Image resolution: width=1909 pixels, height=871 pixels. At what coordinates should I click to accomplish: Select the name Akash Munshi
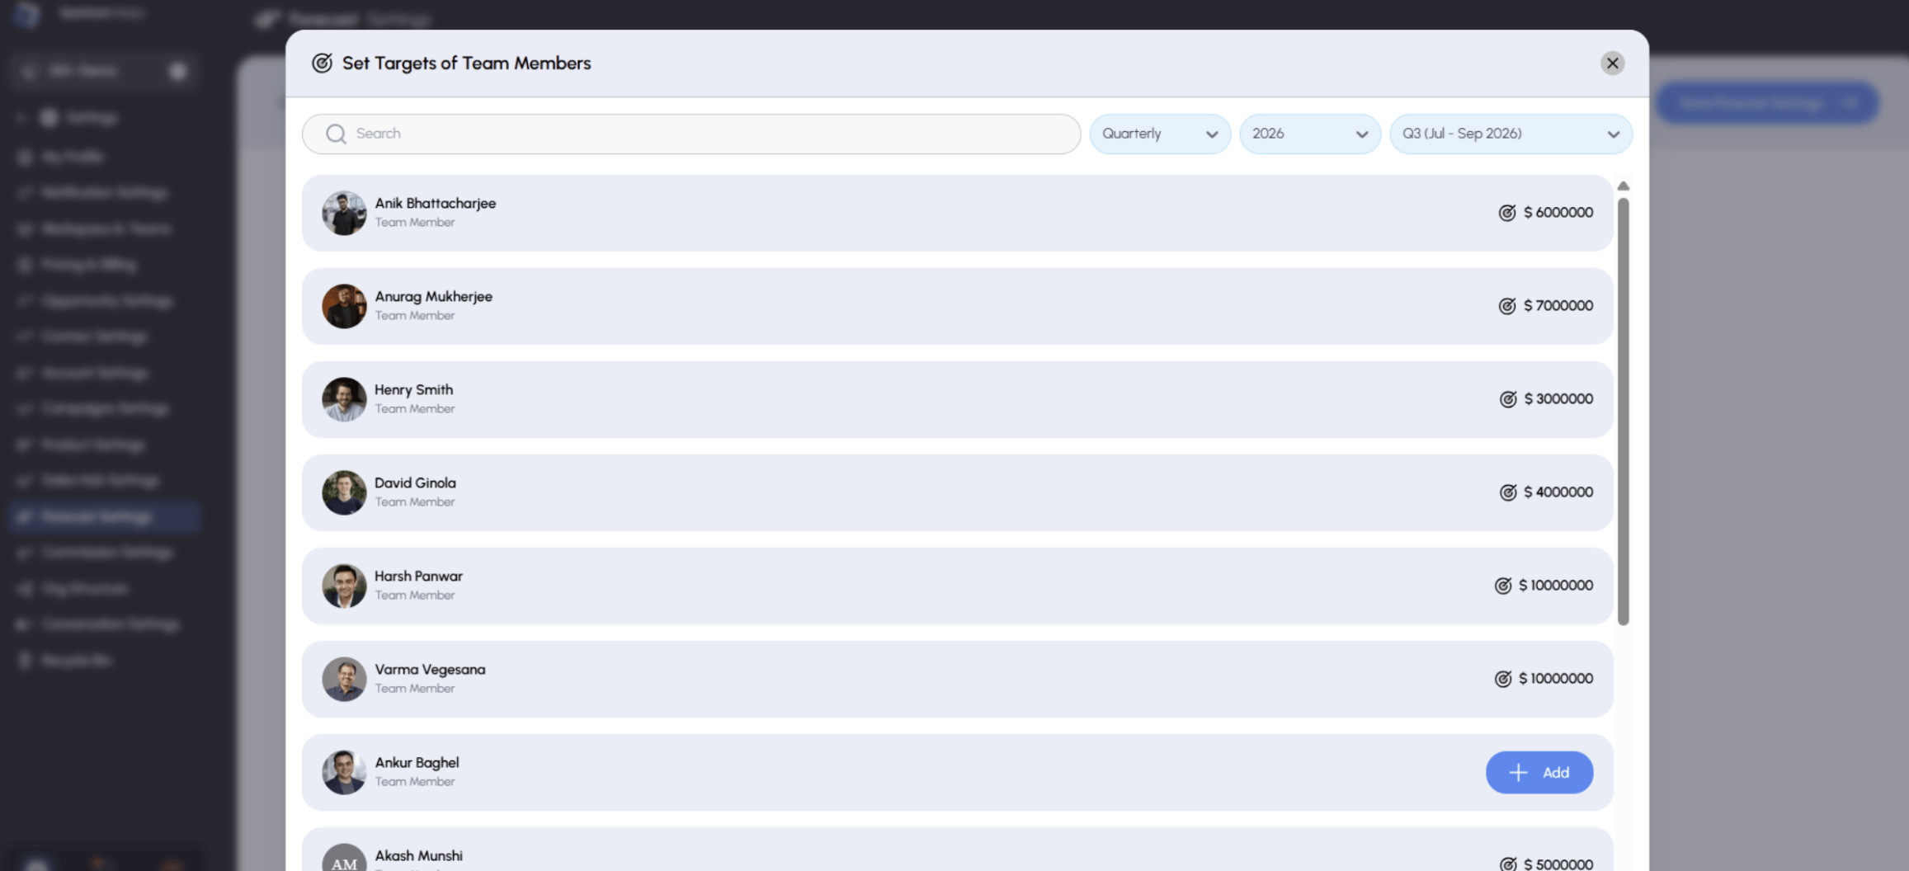tap(418, 856)
